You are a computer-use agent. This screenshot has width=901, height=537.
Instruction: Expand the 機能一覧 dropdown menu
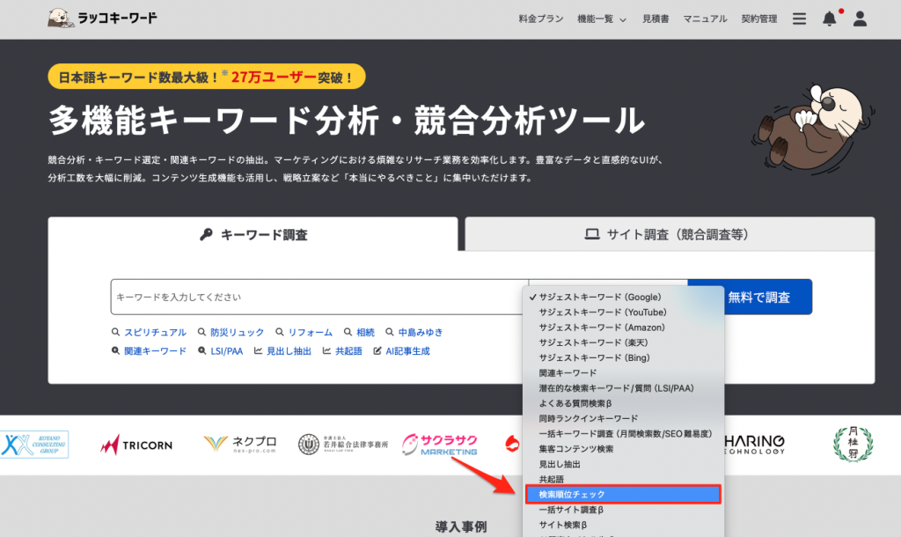602,18
